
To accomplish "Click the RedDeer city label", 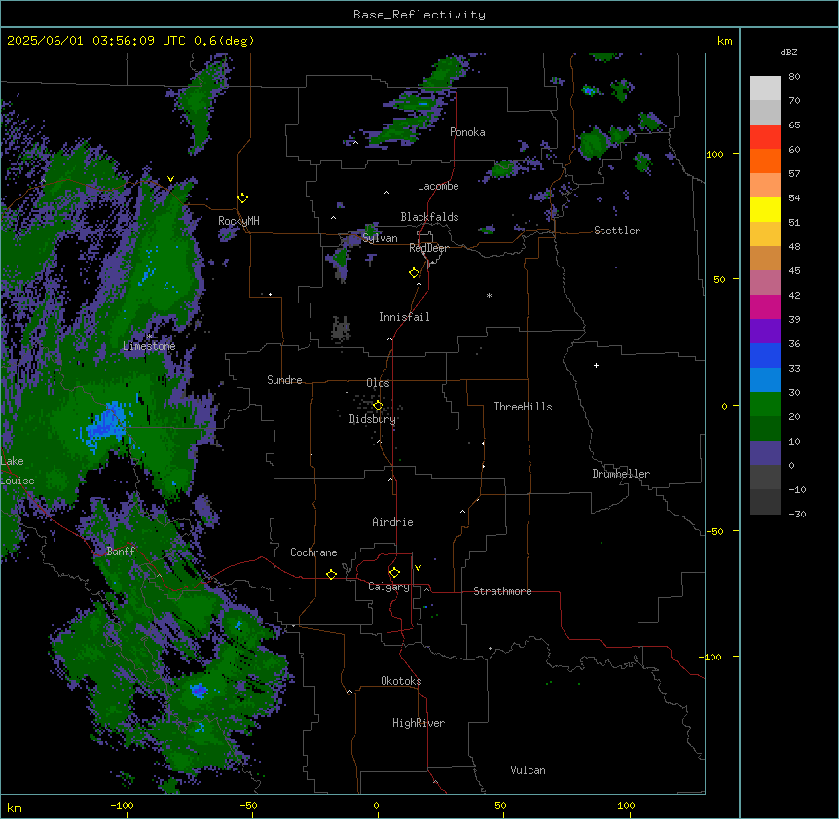I will 428,248.
